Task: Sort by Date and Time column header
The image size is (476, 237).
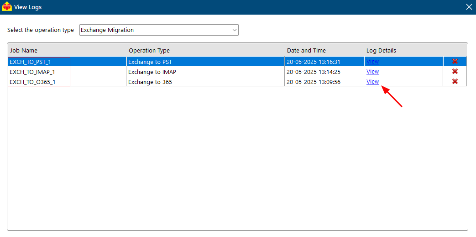Action: click(x=324, y=50)
